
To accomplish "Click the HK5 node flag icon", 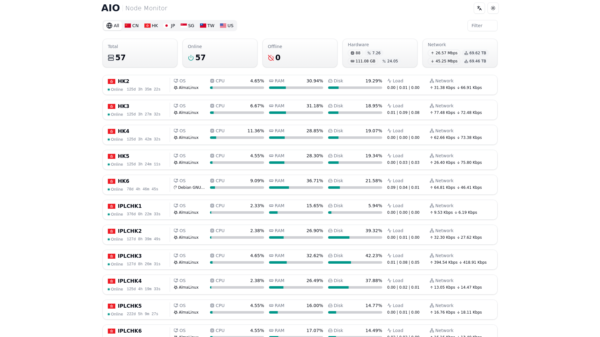I will pos(112,156).
